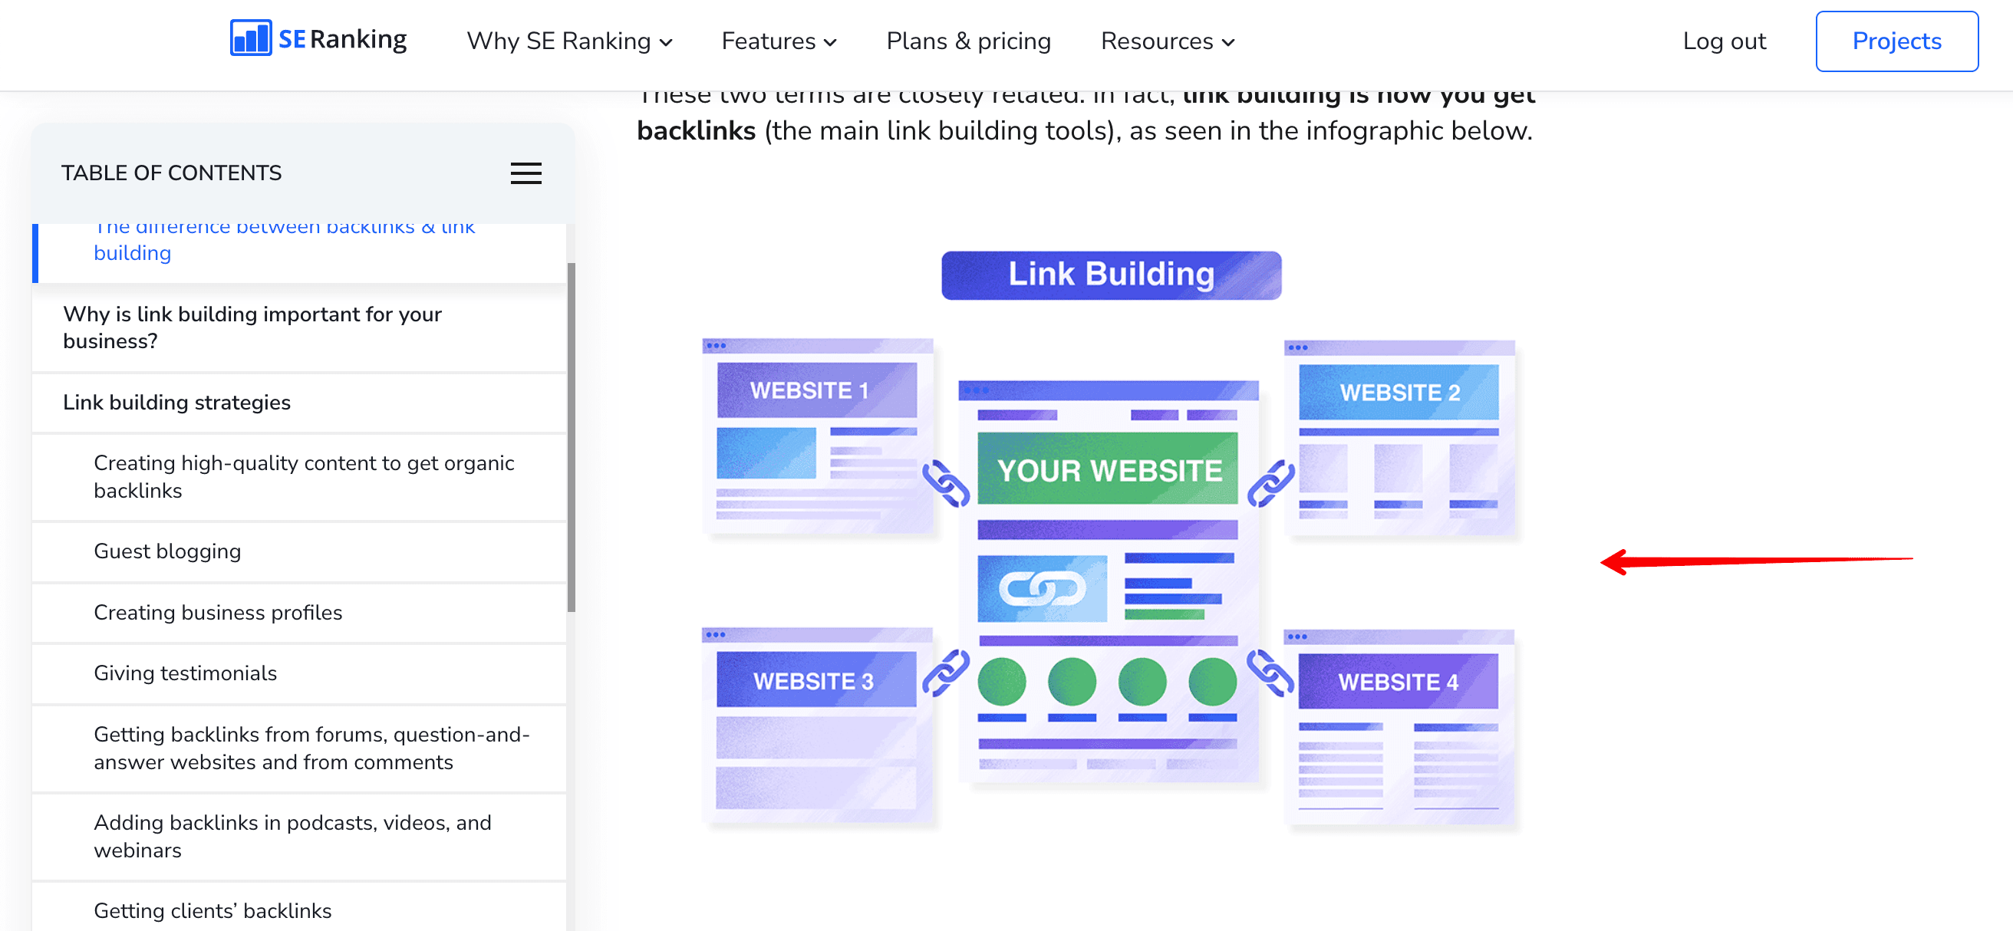
Task: Click Guest blogging TOC link
Action: coord(168,551)
